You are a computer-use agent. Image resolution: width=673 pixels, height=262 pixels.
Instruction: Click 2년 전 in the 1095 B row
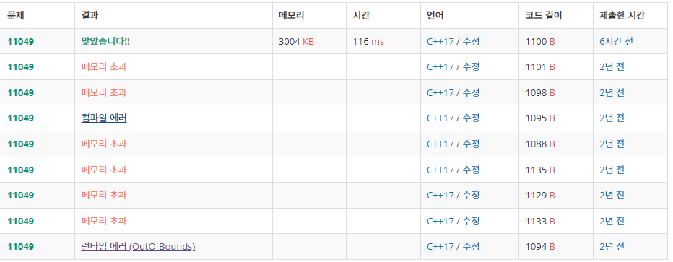tap(612, 118)
